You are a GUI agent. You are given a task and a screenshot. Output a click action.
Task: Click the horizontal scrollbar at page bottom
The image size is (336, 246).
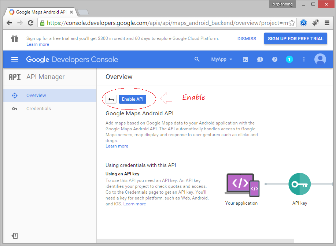pyautogui.click(x=195, y=241)
